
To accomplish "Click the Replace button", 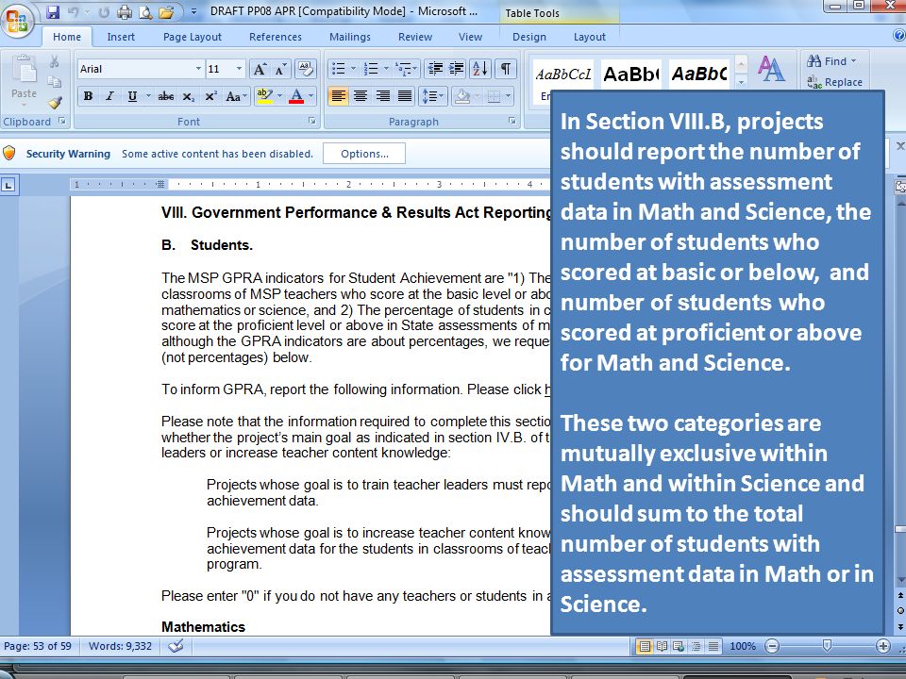I will (835, 82).
